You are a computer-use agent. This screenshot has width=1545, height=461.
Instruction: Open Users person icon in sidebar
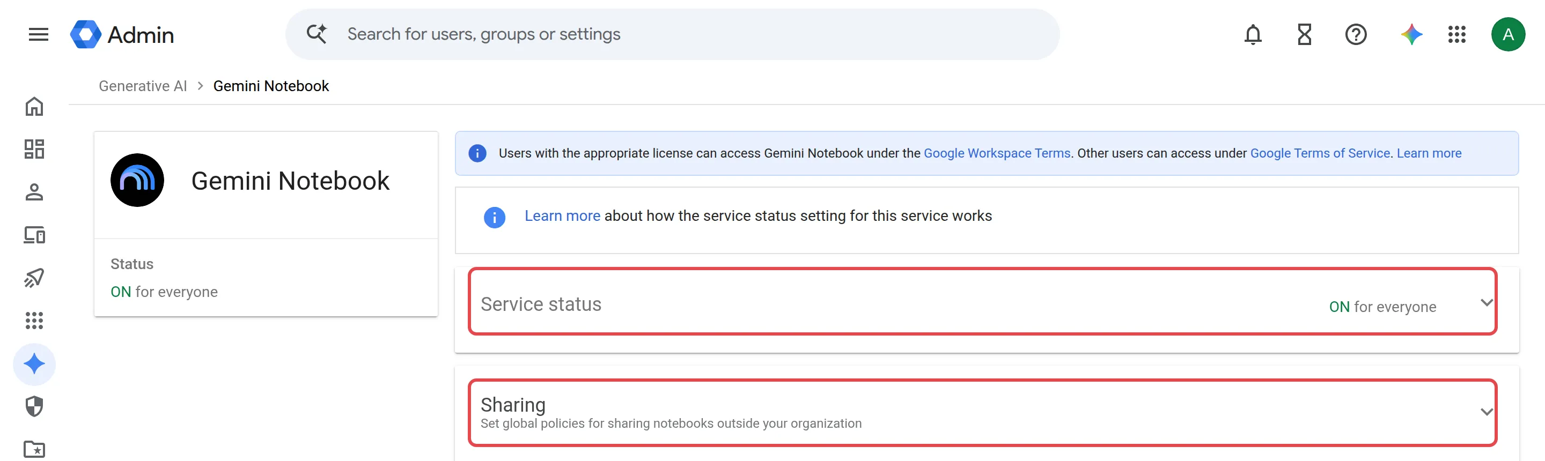point(34,192)
